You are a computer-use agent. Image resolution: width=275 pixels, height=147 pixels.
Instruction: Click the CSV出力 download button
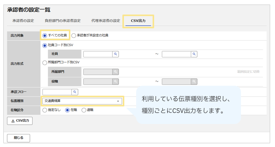tap(20, 121)
